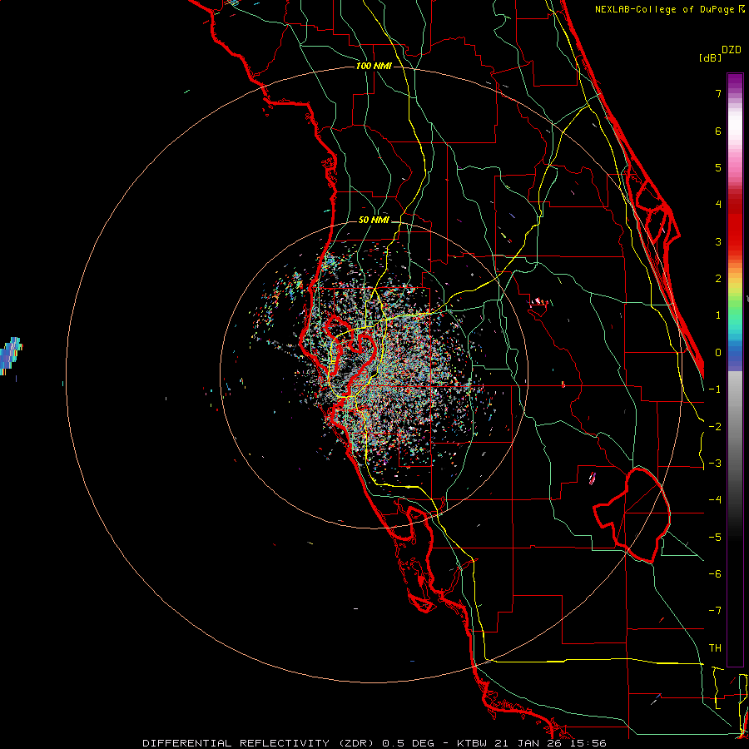The height and width of the screenshot is (749, 749).
Task: Click the 15:56 timestamp in caption
Action: point(589,743)
